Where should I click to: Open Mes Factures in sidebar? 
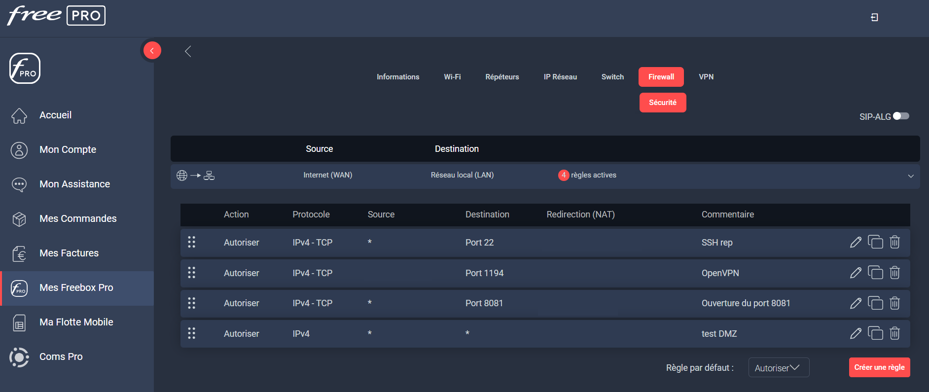click(x=69, y=253)
